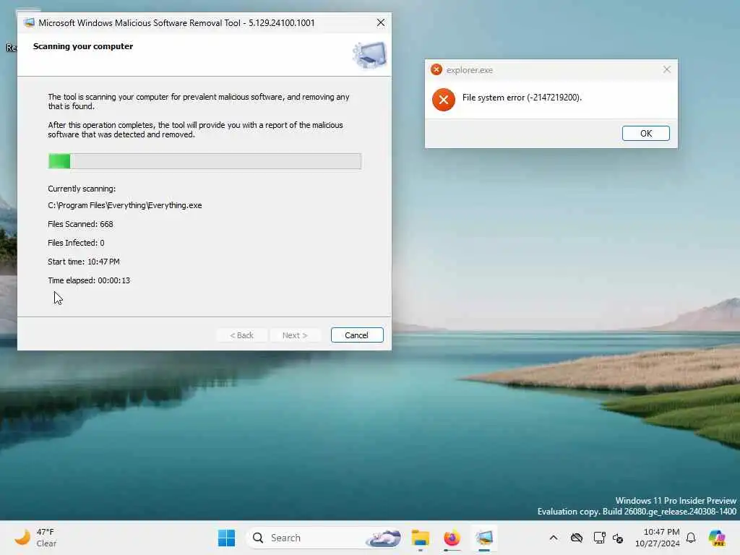Select the Removal Tool taskbar icon
The height and width of the screenshot is (555, 740).
[484, 538]
